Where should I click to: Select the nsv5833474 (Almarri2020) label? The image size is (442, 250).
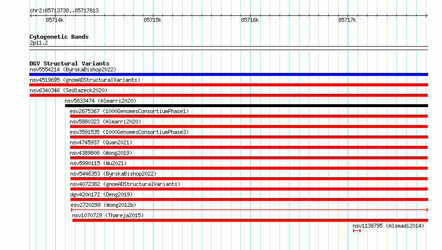click(100, 101)
